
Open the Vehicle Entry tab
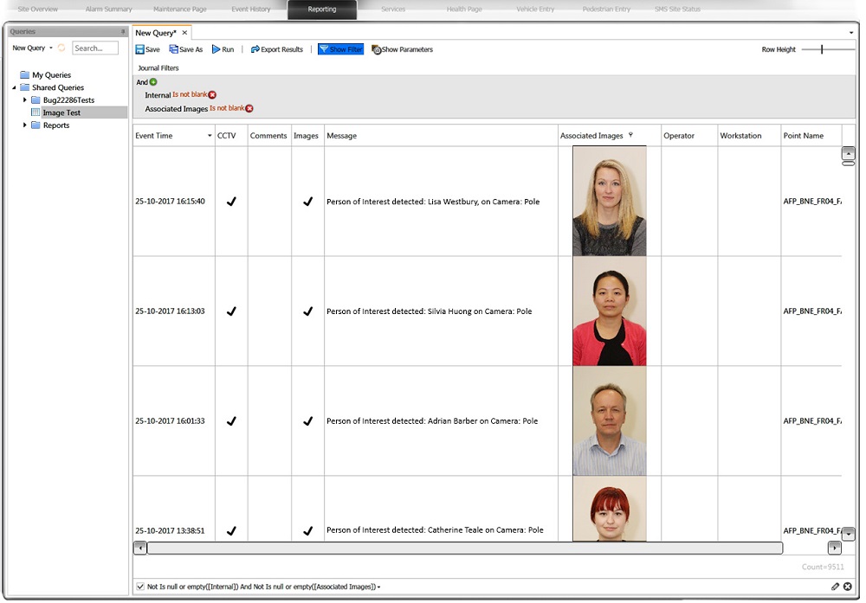coord(536,10)
